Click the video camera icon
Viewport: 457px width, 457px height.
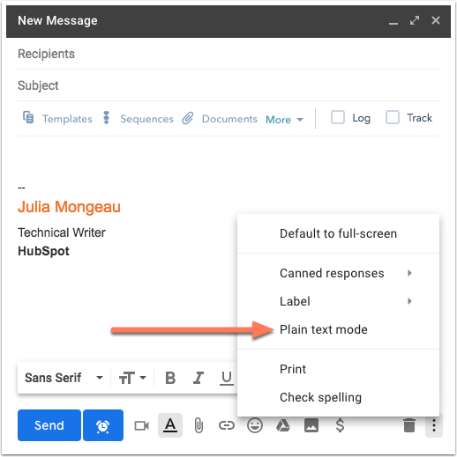[142, 425]
